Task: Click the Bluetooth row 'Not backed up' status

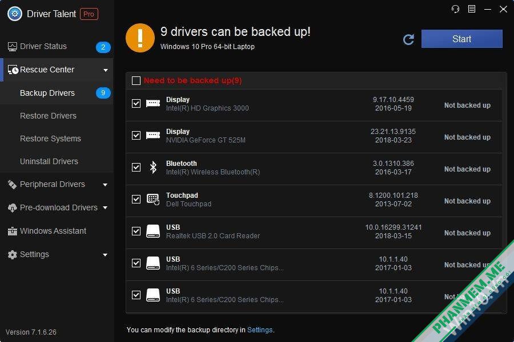Action: tap(467, 169)
